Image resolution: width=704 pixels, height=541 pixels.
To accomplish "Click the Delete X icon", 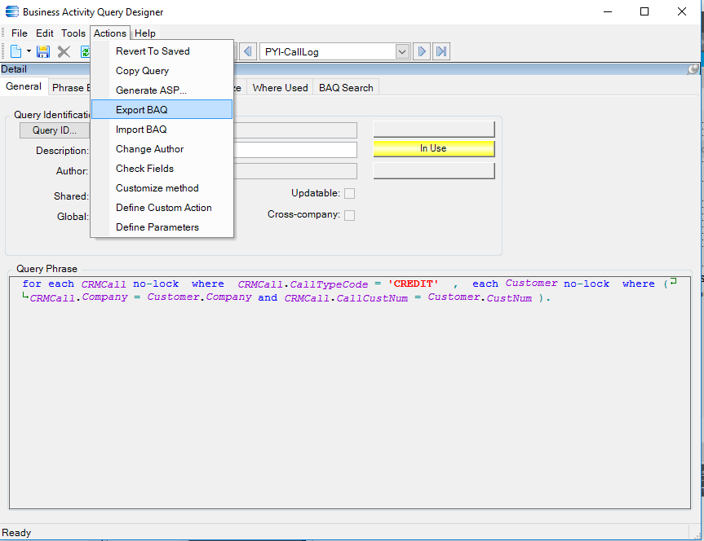I will [x=64, y=52].
